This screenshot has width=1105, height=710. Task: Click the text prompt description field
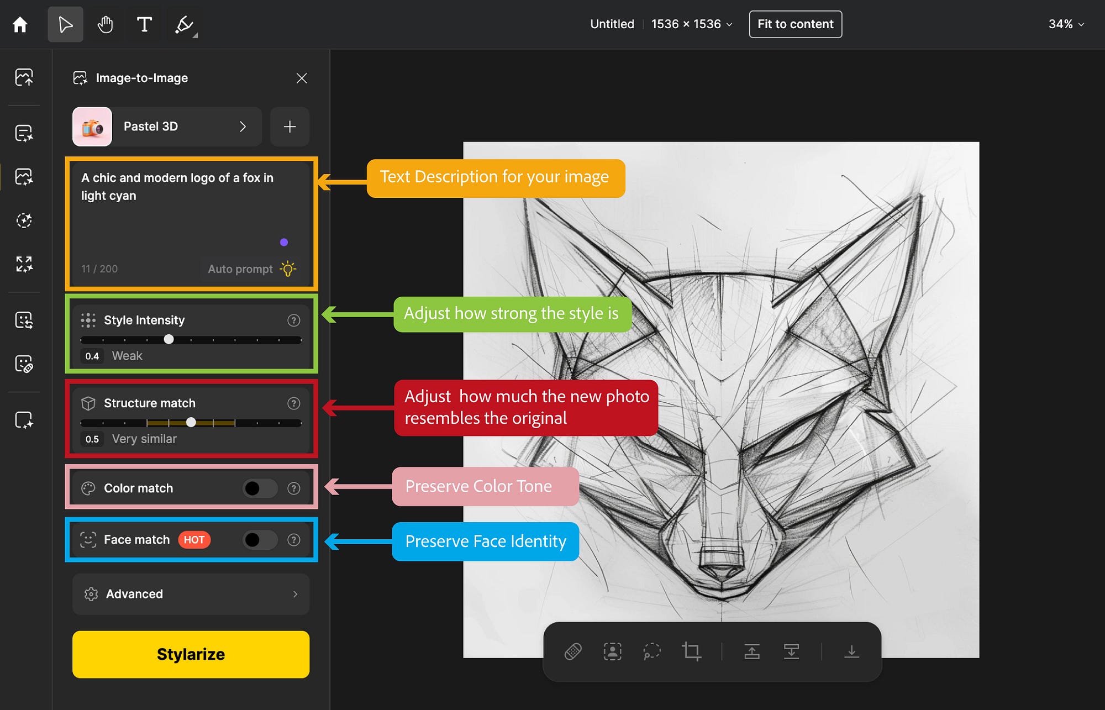coord(188,215)
